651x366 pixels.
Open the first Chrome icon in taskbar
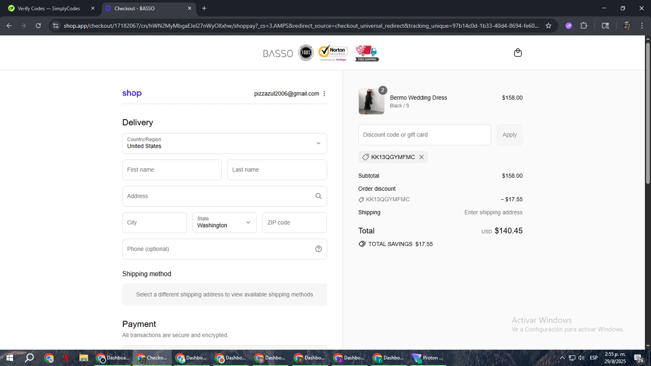click(x=49, y=358)
